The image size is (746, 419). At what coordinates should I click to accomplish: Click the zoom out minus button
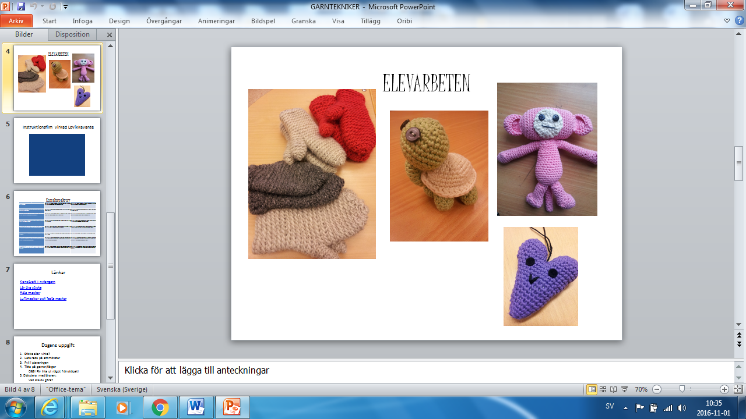click(657, 389)
